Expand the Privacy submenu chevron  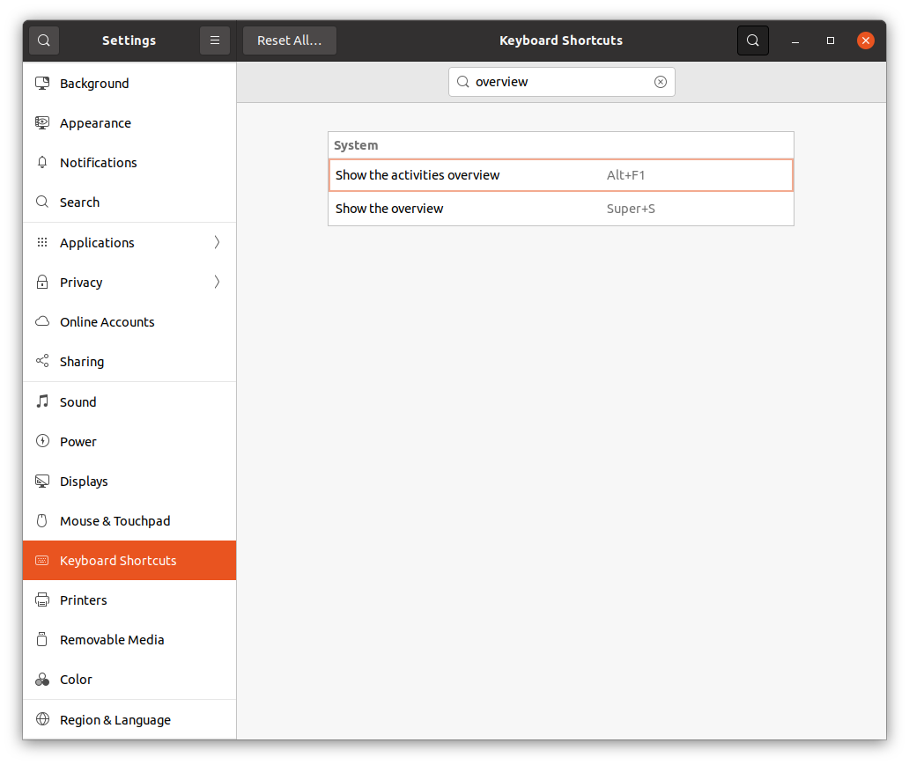tap(217, 283)
